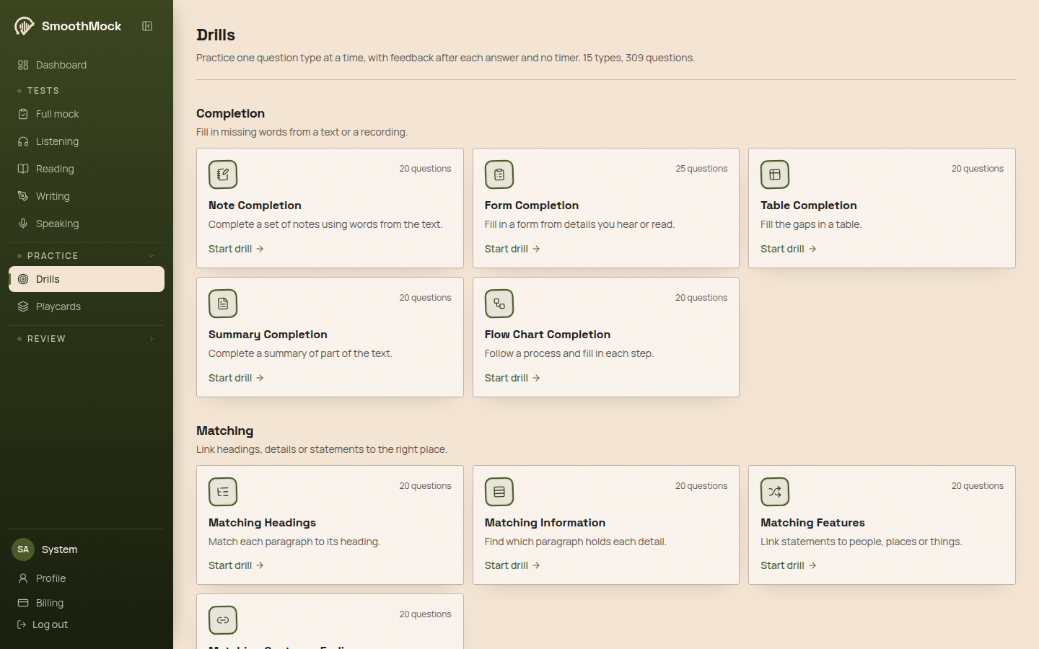
Task: Start drill for Matching Information
Action: click(512, 565)
